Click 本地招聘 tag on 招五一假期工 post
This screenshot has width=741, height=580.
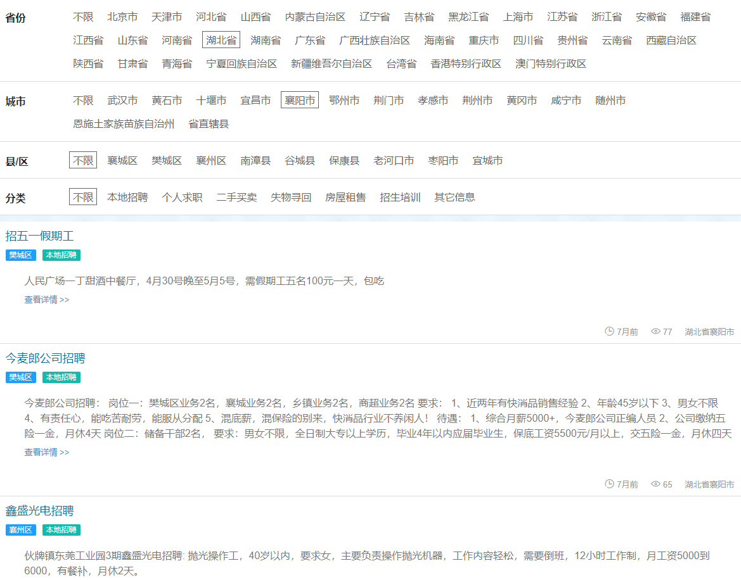click(61, 255)
